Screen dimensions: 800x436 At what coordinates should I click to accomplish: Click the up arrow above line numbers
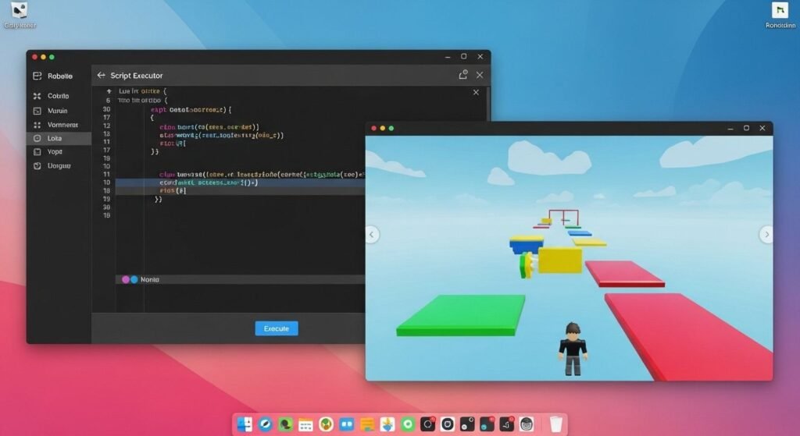[108, 91]
